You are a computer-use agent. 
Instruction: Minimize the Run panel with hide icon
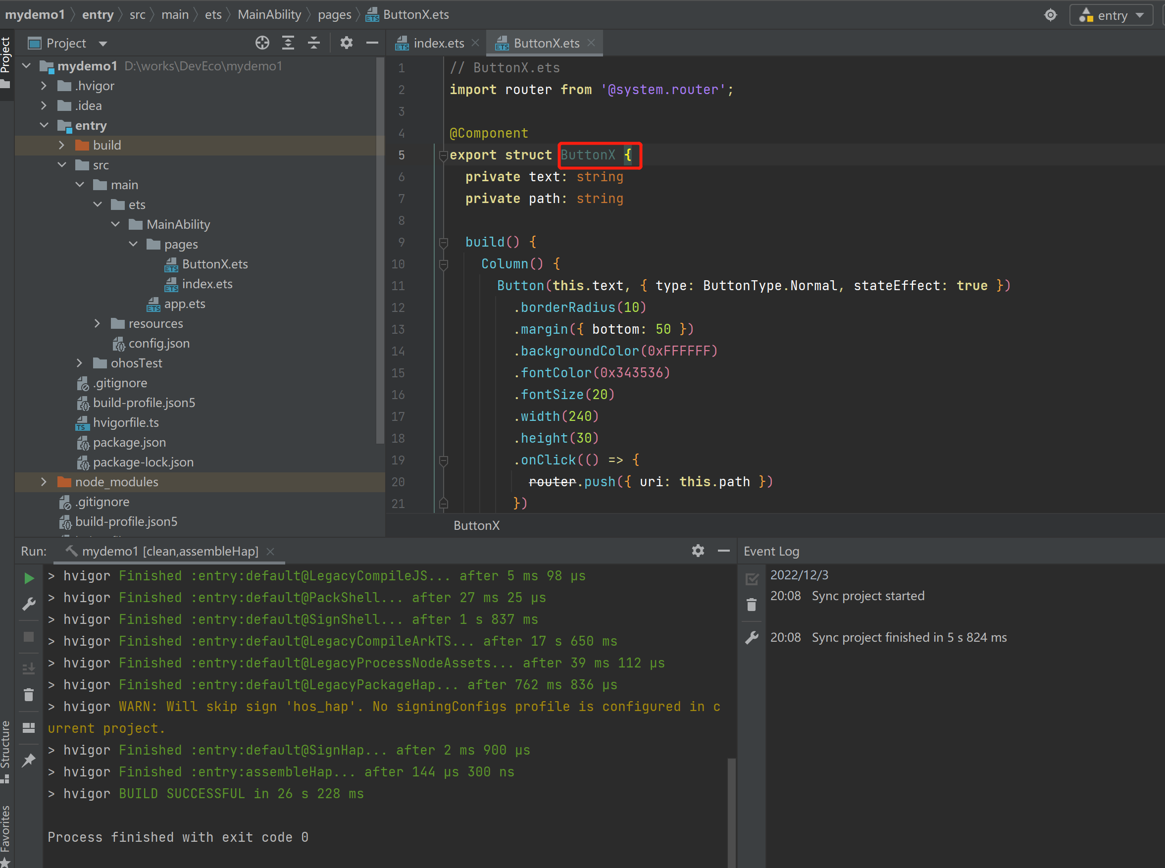point(724,551)
